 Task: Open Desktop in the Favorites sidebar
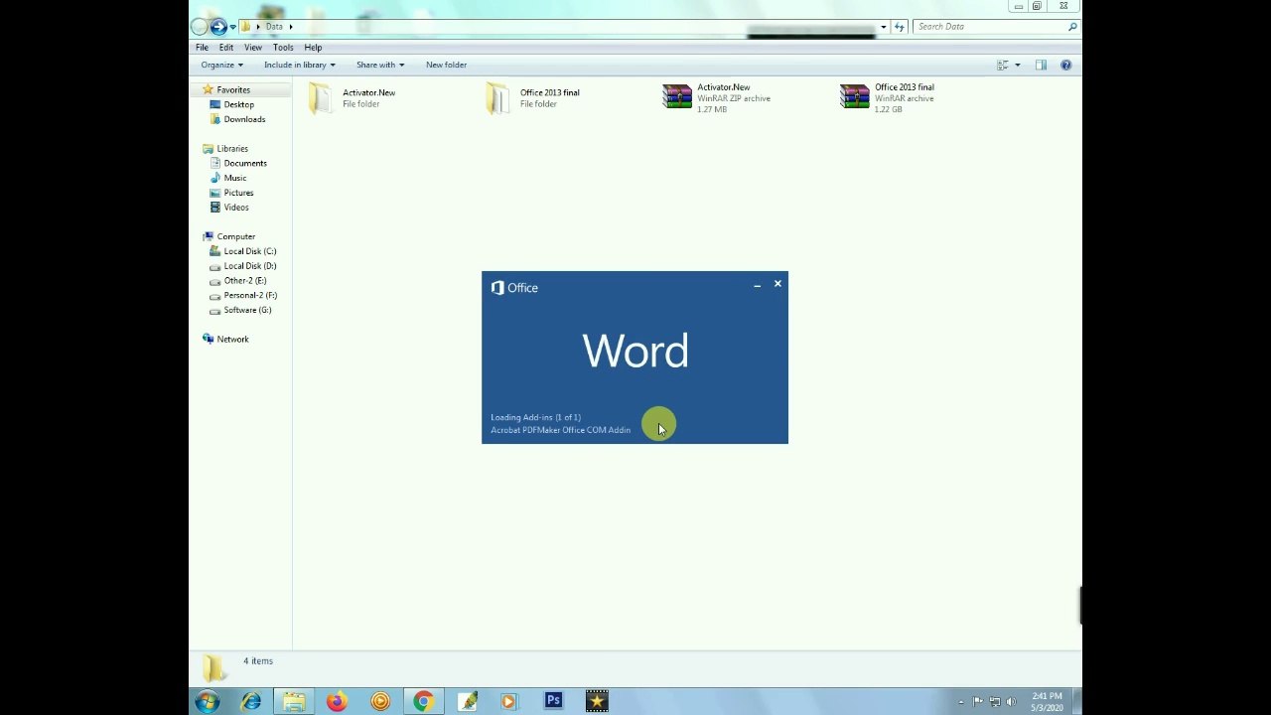point(231,104)
